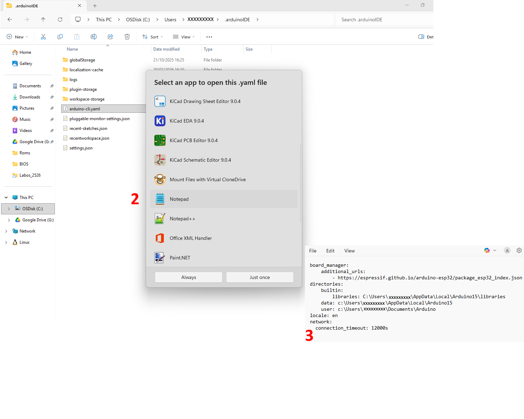This screenshot has height=419, width=524.
Task: Click the Share icon in toolbar
Action: (x=110, y=37)
